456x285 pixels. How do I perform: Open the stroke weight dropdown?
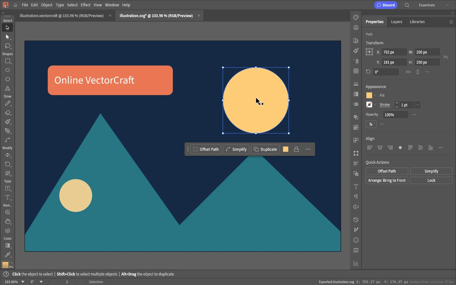(418, 105)
